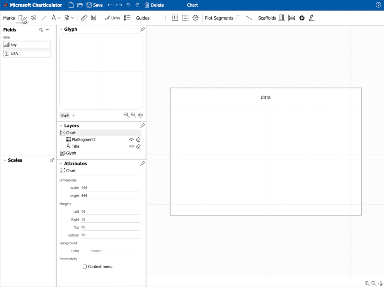Select the Text mark tool
The height and width of the screenshot is (287, 384).
tap(53, 18)
